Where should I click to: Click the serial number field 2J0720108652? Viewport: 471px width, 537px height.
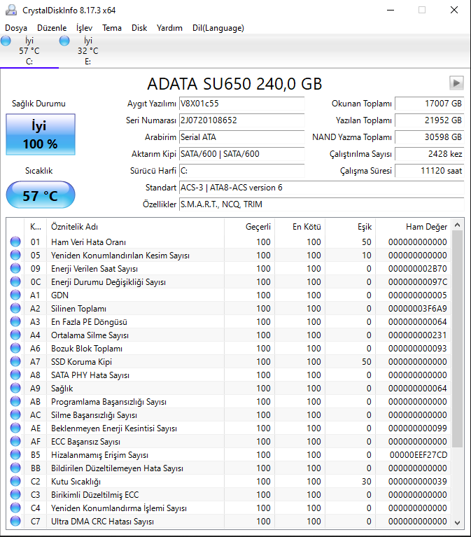pos(241,120)
